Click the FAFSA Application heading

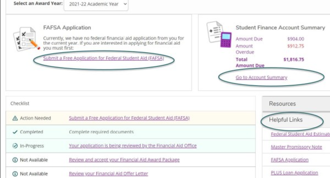pyautogui.click(x=67, y=28)
